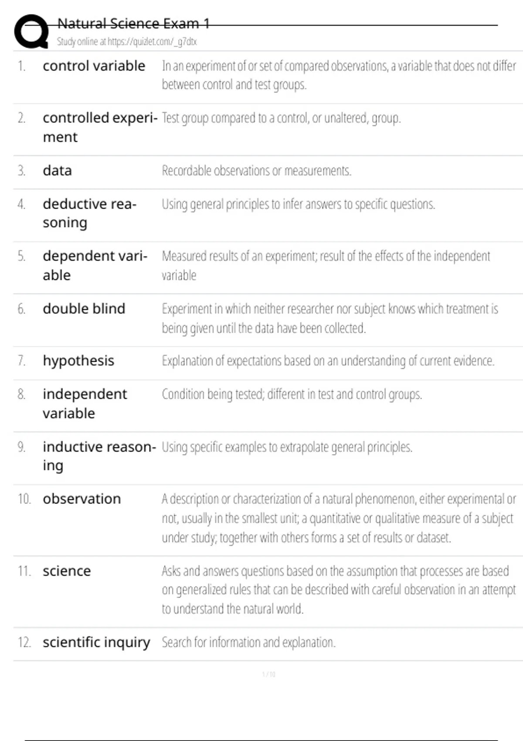The height and width of the screenshot is (741, 523).
Task: Click the definition "Recordable observations or measurements"
Action: pyautogui.click(x=256, y=170)
